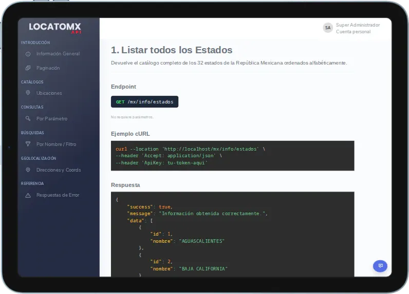Image resolution: width=409 pixels, height=294 pixels.
Task: Click the cURL example code block
Action: (232, 156)
